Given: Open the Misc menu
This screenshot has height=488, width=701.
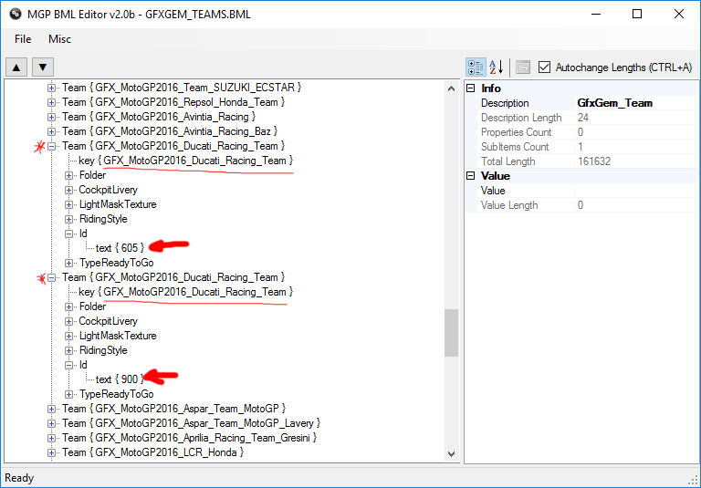Looking at the screenshot, I should tap(59, 39).
